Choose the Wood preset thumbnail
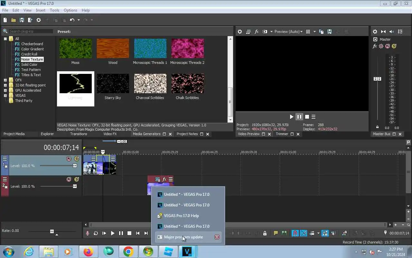This screenshot has height=258, width=412. (113, 48)
